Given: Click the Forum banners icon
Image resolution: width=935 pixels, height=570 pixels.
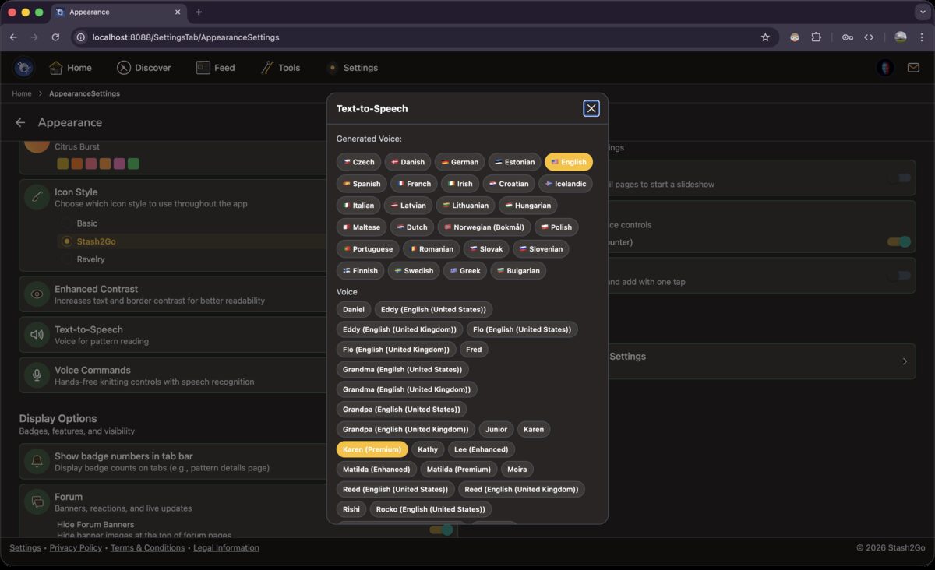Looking at the screenshot, I should pos(37,501).
